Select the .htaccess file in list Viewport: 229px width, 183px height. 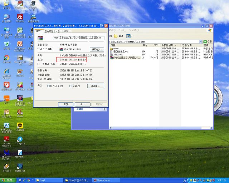pyautogui.click(x=117, y=55)
